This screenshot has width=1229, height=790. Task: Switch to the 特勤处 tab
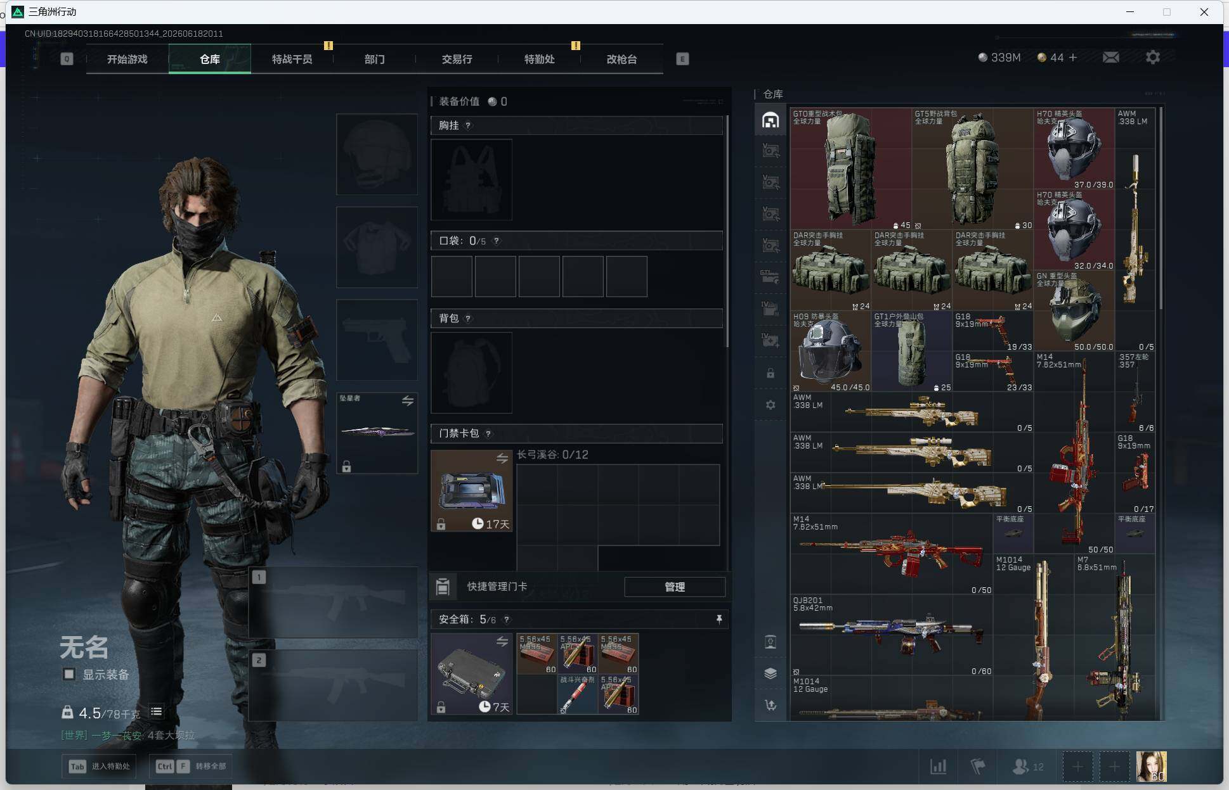[539, 59]
